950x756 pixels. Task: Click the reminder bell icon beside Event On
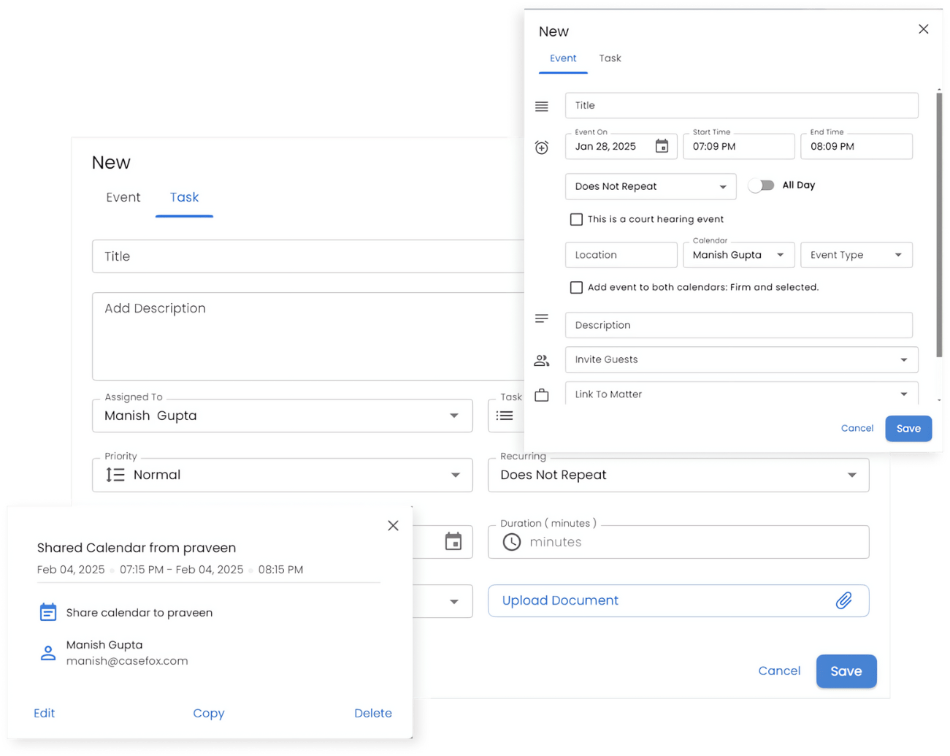point(541,147)
